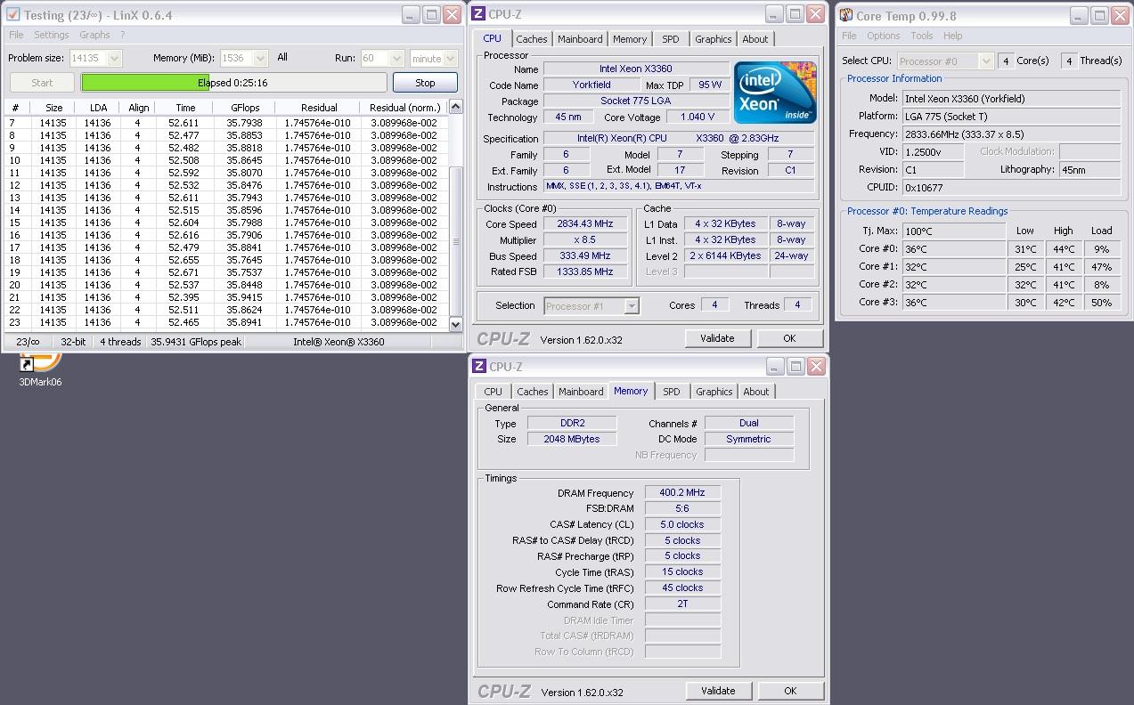Click the CPU-Z logo in top window title
The image size is (1134, 705).
[478, 14]
